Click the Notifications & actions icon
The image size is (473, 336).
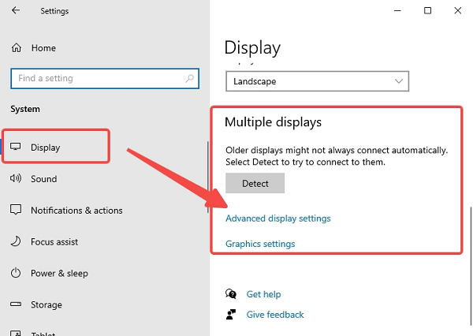[x=16, y=211]
